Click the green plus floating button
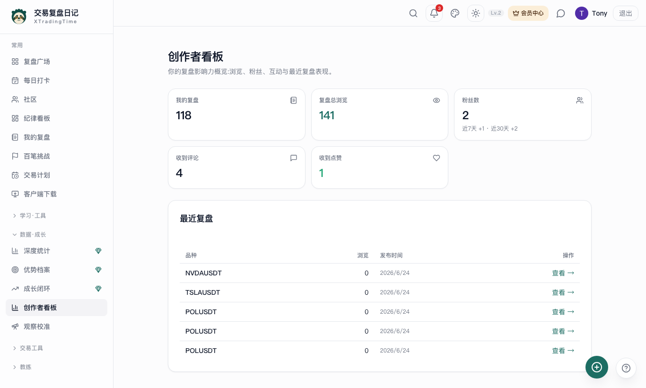 coord(597,367)
